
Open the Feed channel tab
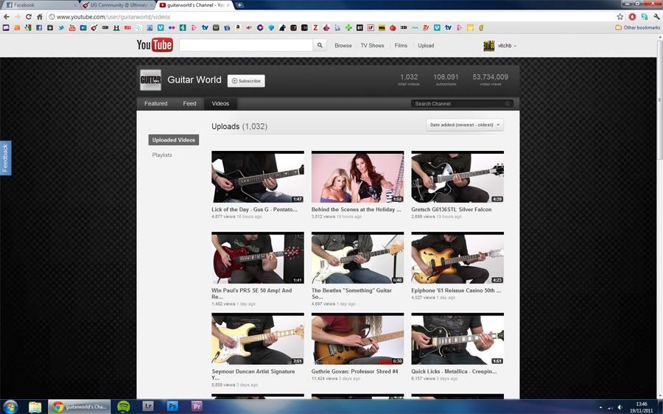(x=189, y=104)
